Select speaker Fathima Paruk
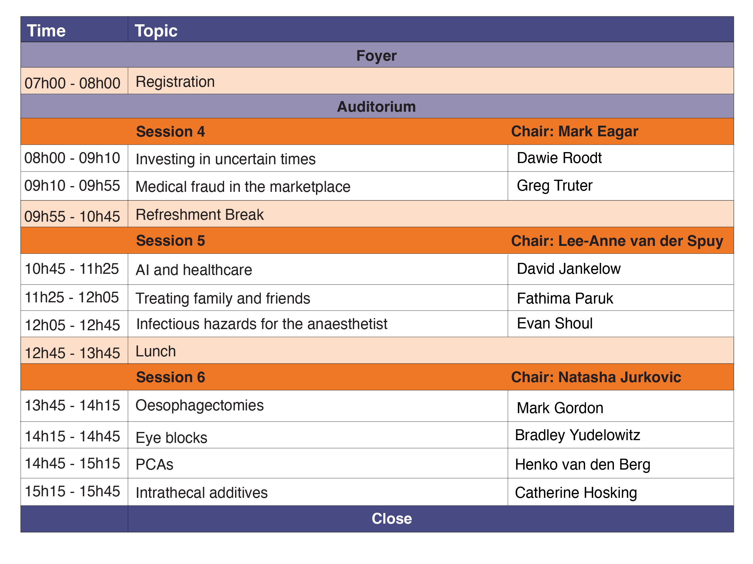Viewport: 753px width, 564px height. point(565,298)
